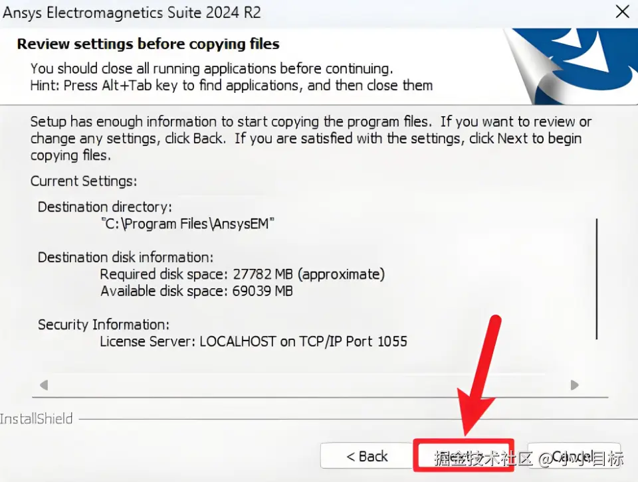Click the Cancel button
The width and height of the screenshot is (638, 482).
pyautogui.click(x=574, y=456)
